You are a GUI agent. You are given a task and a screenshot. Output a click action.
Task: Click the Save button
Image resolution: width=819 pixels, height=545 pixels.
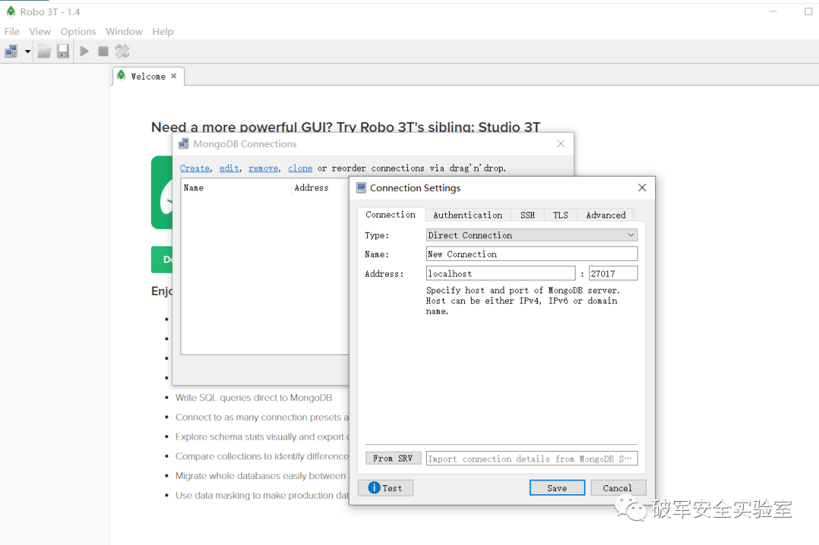pos(557,487)
